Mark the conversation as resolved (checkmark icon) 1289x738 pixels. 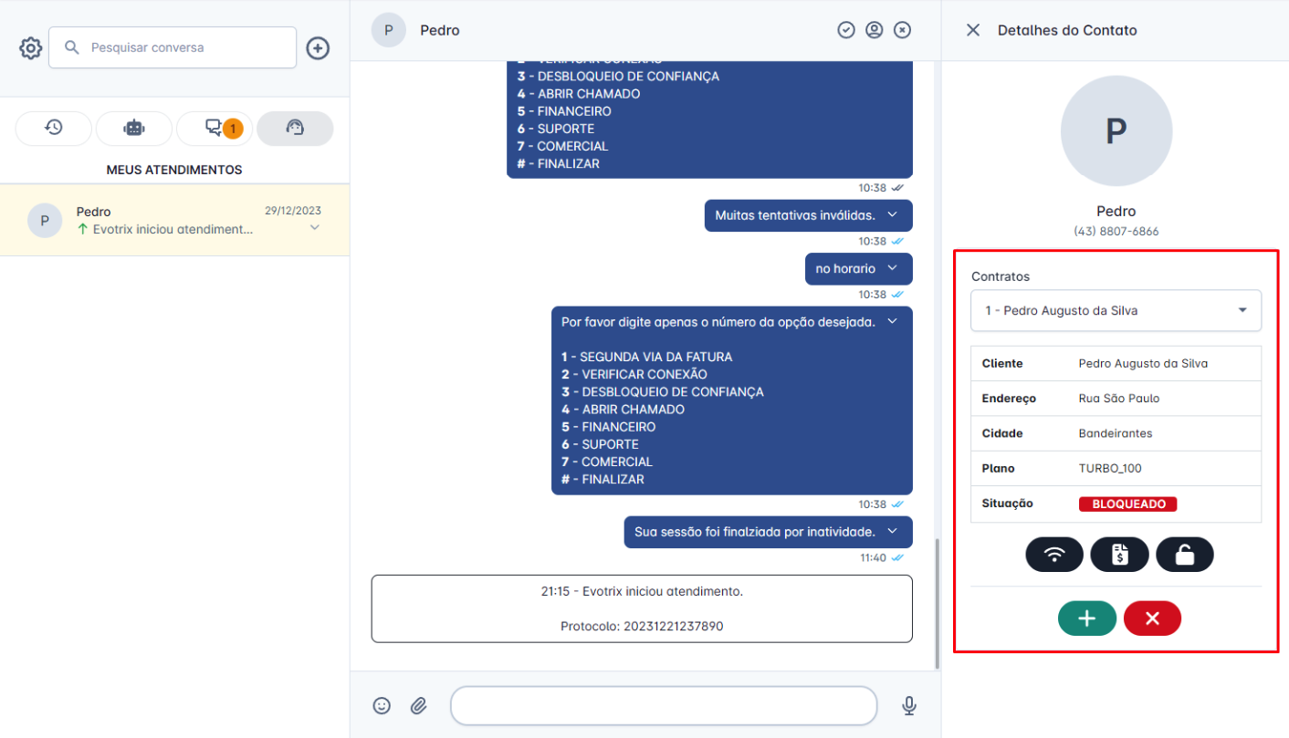point(846,29)
